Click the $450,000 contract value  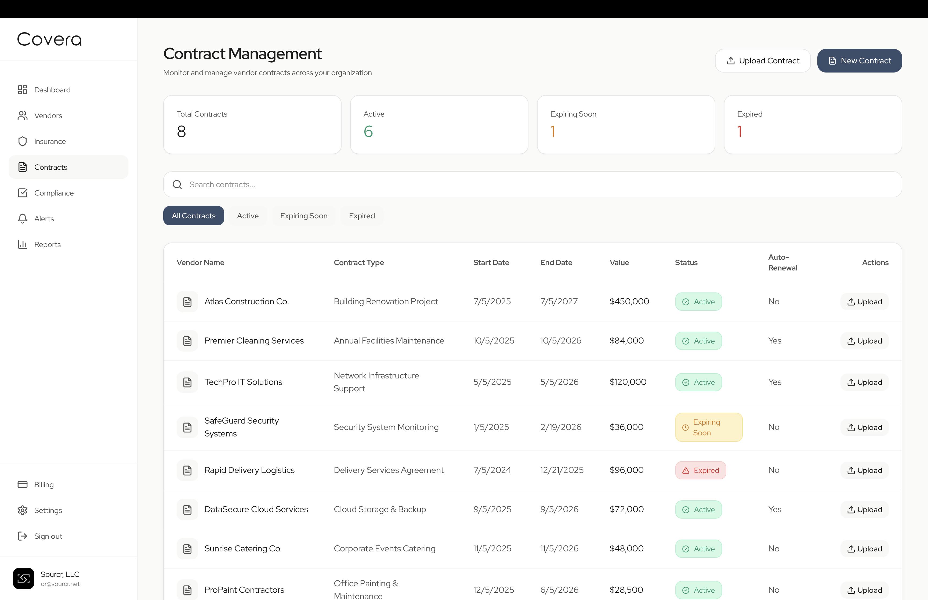629,302
